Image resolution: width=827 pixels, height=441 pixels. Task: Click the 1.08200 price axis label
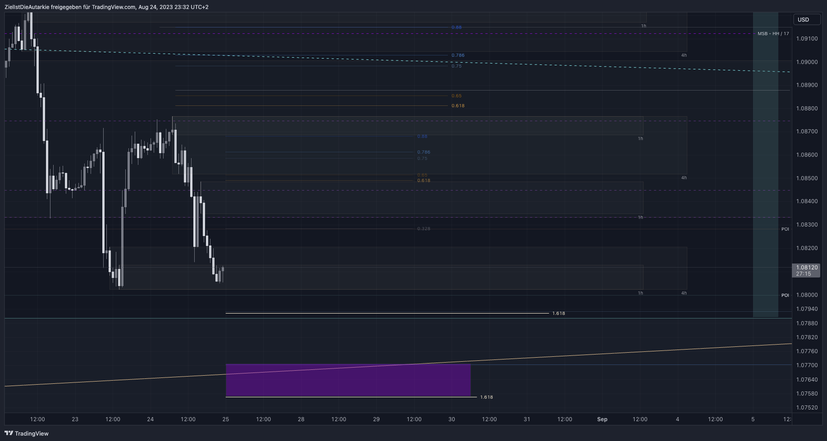pos(807,248)
